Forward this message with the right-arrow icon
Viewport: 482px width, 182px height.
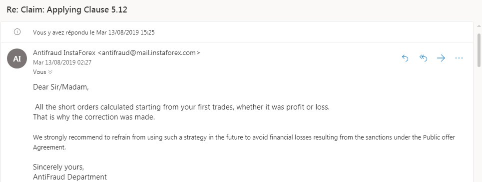(441, 58)
